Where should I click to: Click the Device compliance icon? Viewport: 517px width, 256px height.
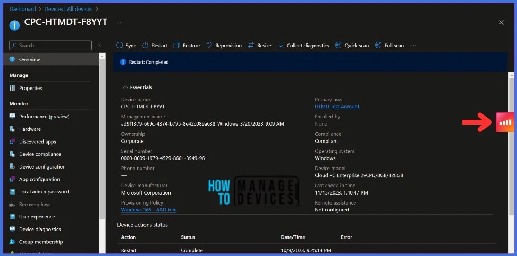[12, 154]
